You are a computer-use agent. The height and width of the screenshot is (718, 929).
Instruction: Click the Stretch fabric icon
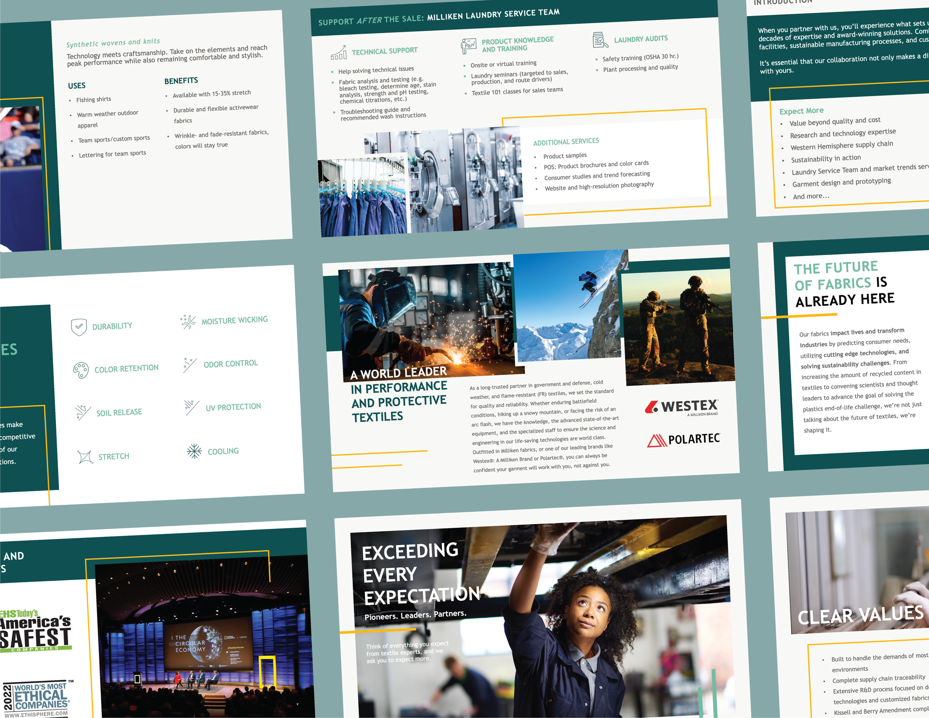pos(85,457)
